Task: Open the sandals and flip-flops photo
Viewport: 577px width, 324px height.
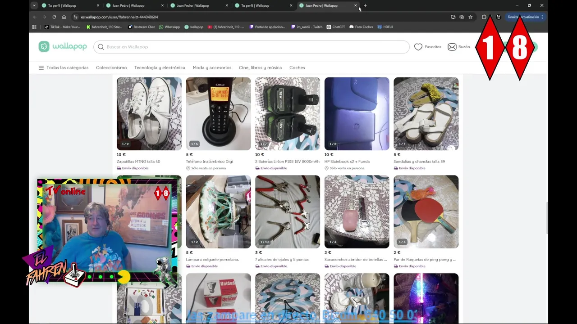Action: point(426,114)
